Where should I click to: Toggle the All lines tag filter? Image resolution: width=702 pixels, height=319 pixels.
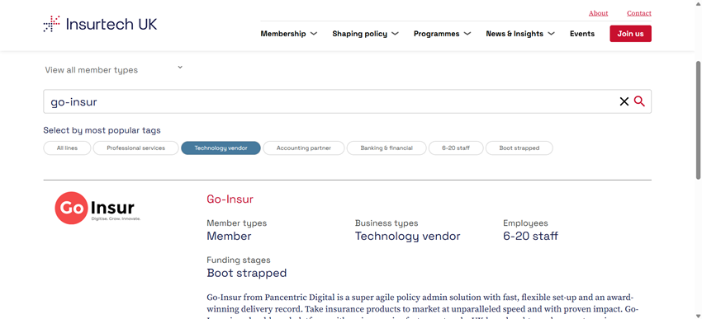click(x=67, y=148)
